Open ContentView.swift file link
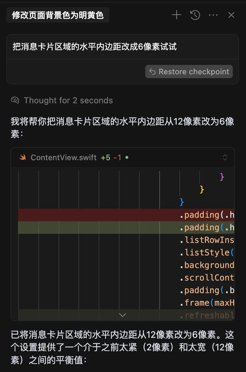This screenshot has width=246, height=372. point(63,157)
